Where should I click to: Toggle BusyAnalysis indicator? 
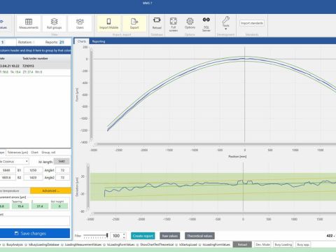13,244
